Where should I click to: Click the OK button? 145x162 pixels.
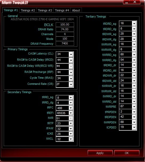tap(127, 153)
